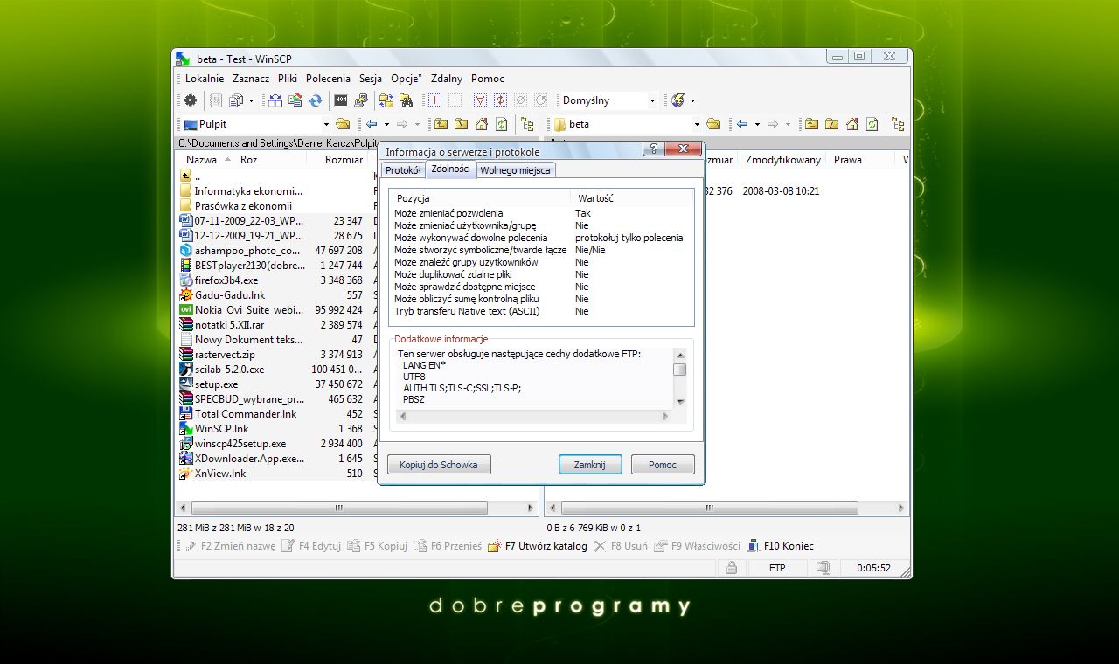This screenshot has width=1119, height=664.
Task: Click the new session lightning globe icon
Action: click(x=678, y=100)
